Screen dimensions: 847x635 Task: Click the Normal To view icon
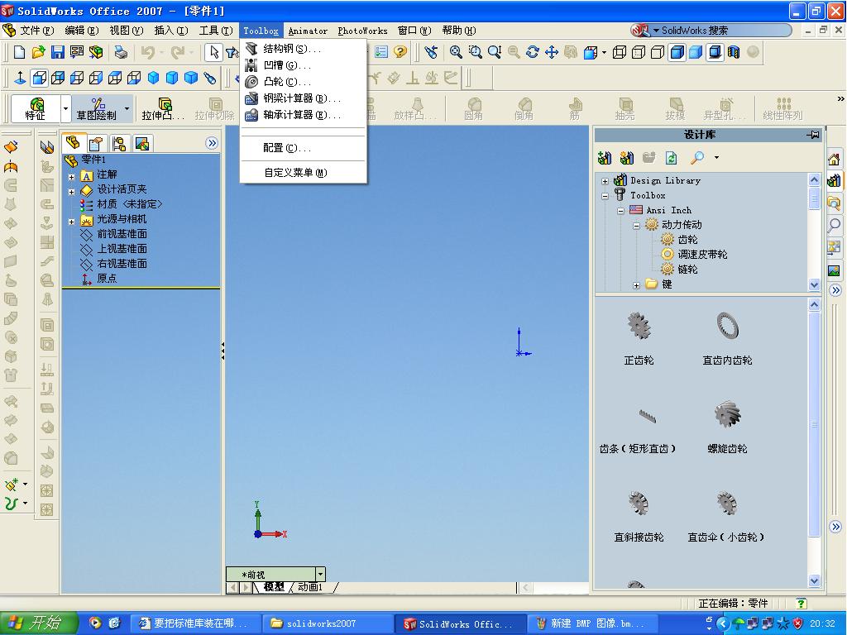(20, 78)
